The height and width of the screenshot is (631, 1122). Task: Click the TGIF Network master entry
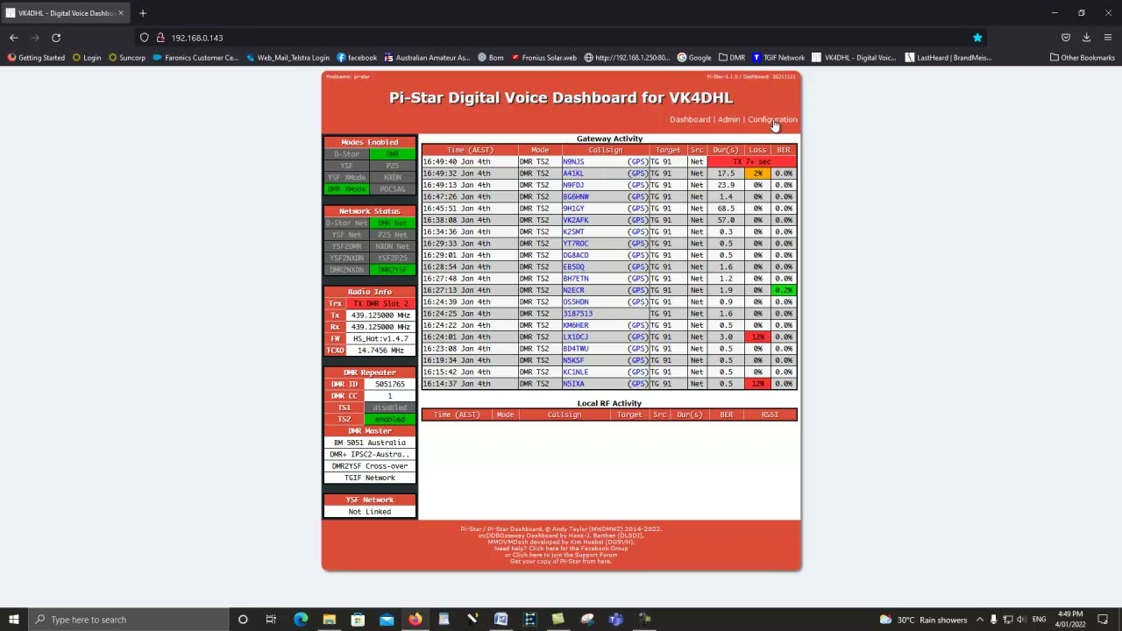pos(370,478)
